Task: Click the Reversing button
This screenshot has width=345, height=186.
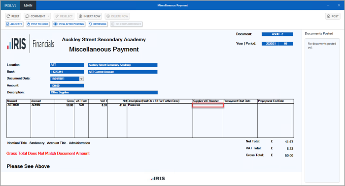Action: tap(98, 24)
